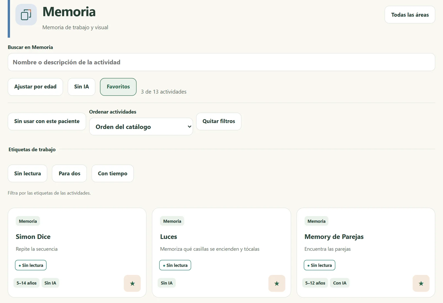
Task: Clear filters with Quitar filtros
Action: (x=219, y=121)
